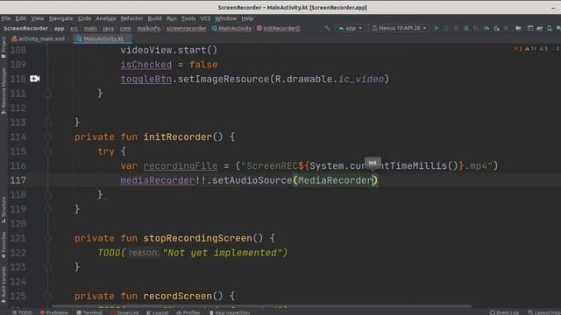Click the recordingFile variable on line 116
Screen dimensions: 561x315
pyautogui.click(x=181, y=165)
